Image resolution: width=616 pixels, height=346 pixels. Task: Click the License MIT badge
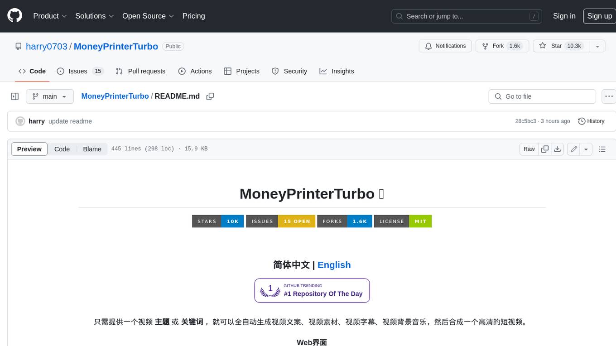click(403, 221)
